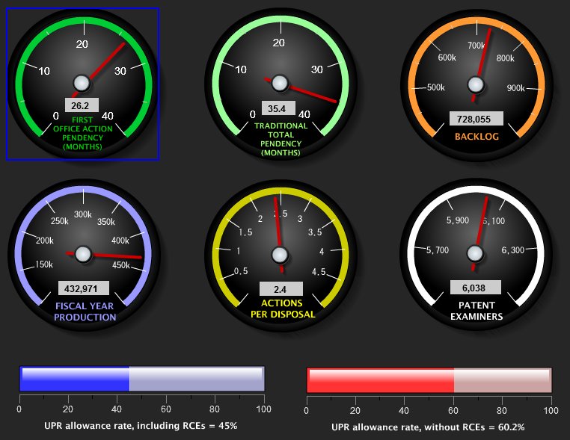Click the red UPR allowance rate bar
570x440 pixels.
click(x=429, y=379)
